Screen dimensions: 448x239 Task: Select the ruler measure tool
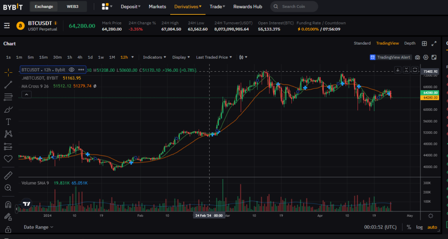coord(8,176)
